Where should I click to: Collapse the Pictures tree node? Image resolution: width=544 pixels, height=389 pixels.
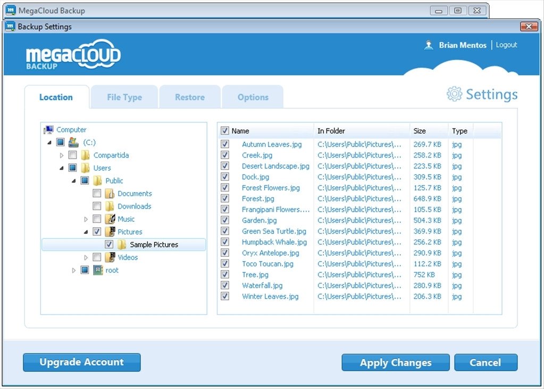(86, 232)
